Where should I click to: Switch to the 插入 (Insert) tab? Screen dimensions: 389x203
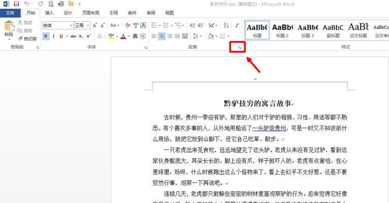click(x=49, y=13)
